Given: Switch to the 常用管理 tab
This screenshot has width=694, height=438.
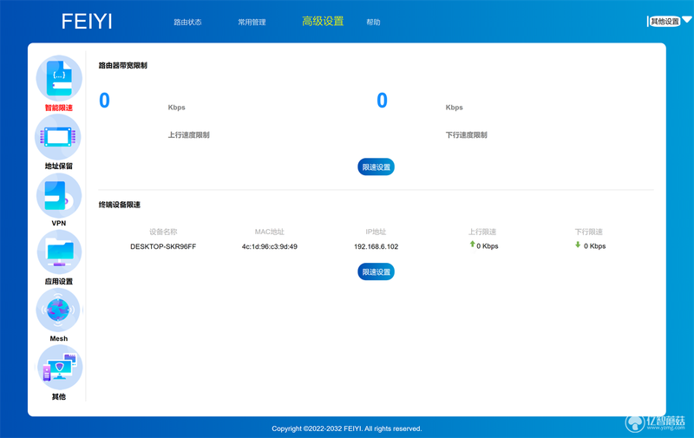Looking at the screenshot, I should pos(252,23).
